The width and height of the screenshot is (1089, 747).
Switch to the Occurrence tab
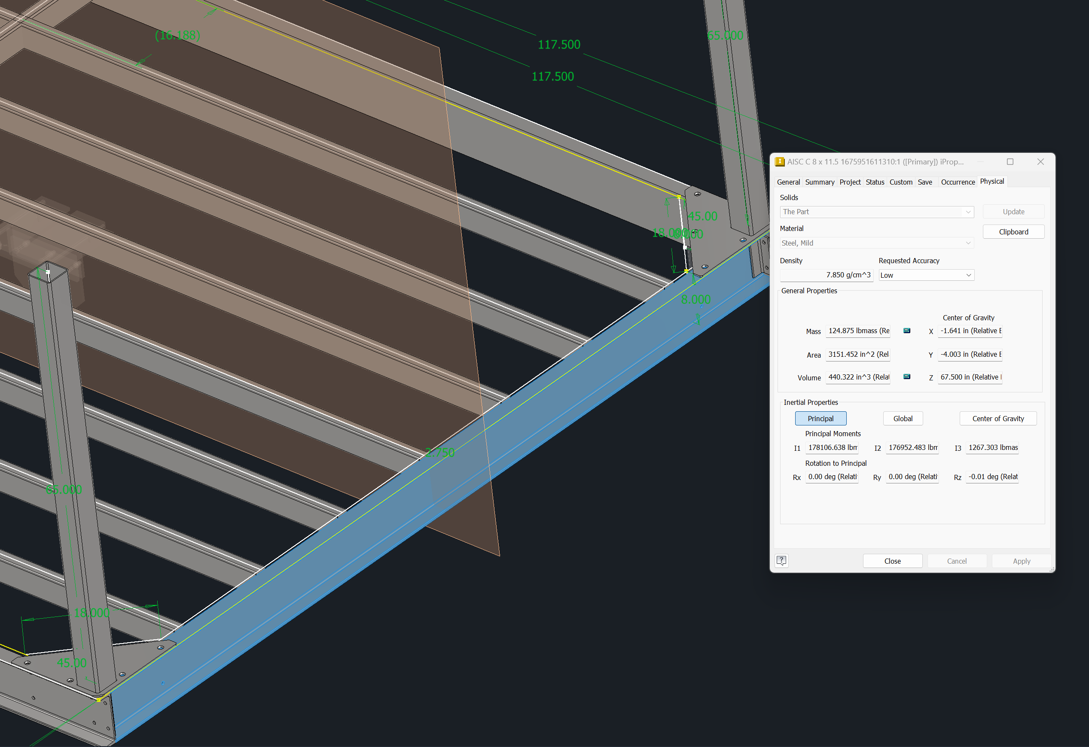[957, 182]
